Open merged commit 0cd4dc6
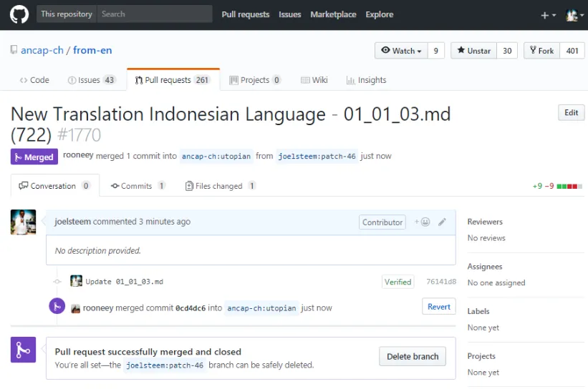588x389 pixels. click(x=191, y=308)
